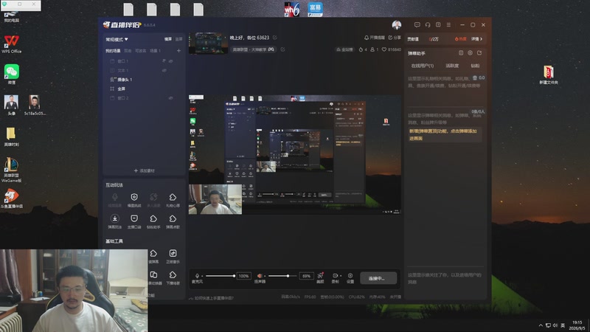Open the 正版音乐 tool icon
The image size is (590, 332).
coord(173,256)
